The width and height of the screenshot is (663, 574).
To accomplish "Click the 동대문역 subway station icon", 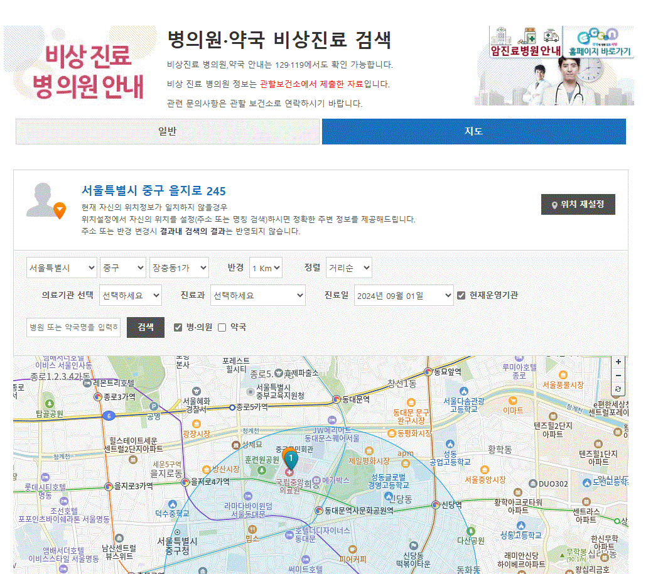I will click(x=337, y=399).
